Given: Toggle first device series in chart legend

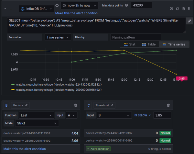Looking at the screenshot, I should click(58, 84).
